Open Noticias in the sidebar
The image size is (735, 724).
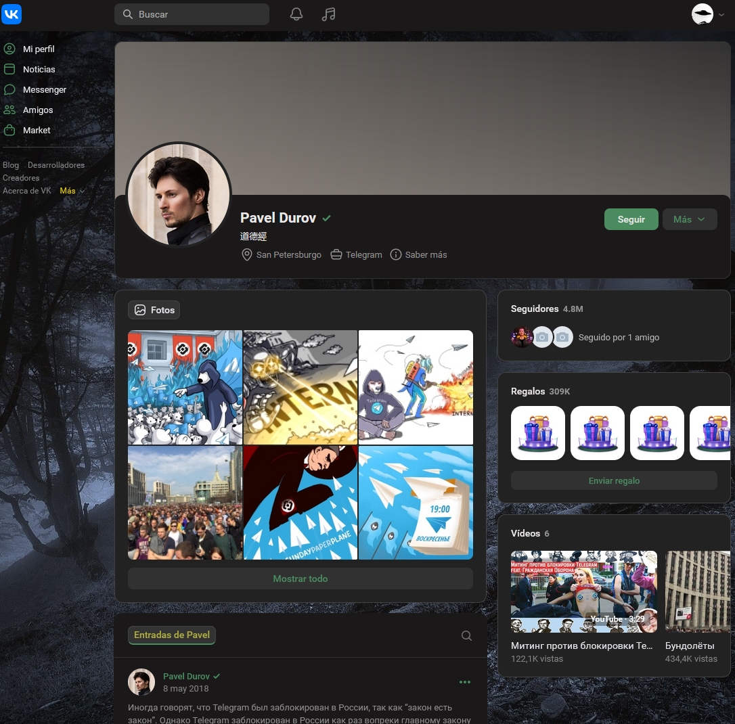point(39,69)
